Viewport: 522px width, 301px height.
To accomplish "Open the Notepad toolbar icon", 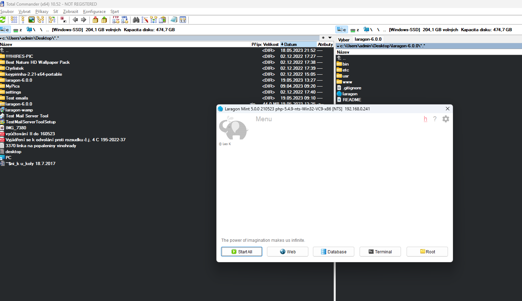I will coord(174,20).
